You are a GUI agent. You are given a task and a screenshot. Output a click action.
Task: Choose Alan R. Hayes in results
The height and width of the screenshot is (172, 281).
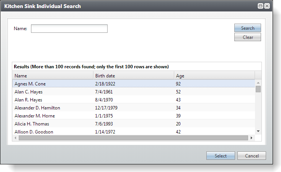pyautogui.click(x=134, y=100)
